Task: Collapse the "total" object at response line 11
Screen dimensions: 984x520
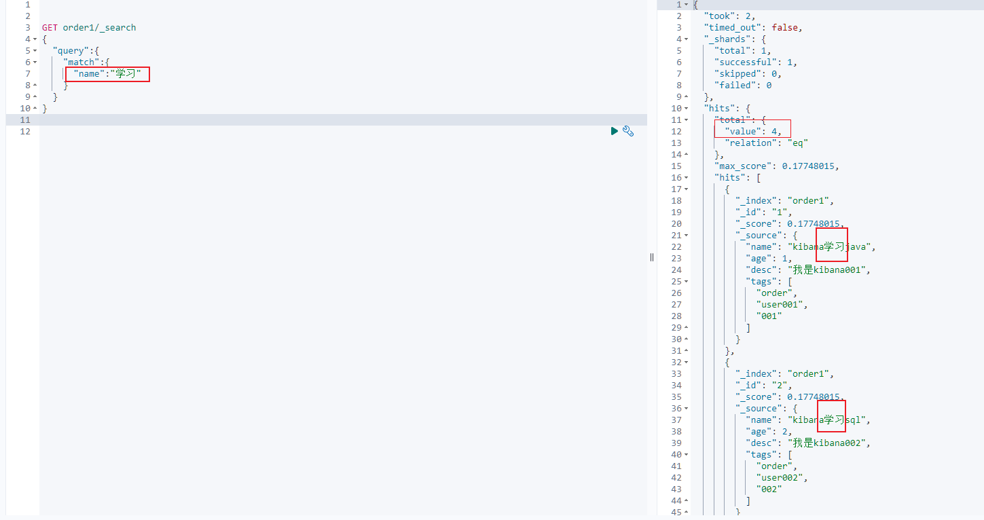Action: (685, 119)
